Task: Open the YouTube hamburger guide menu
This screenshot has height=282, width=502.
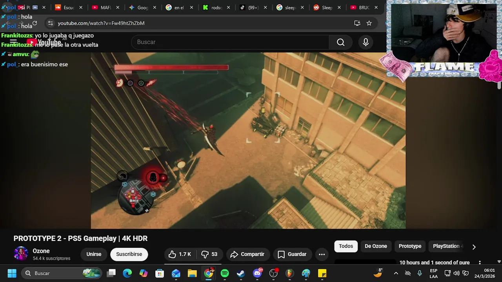Action: point(13,42)
